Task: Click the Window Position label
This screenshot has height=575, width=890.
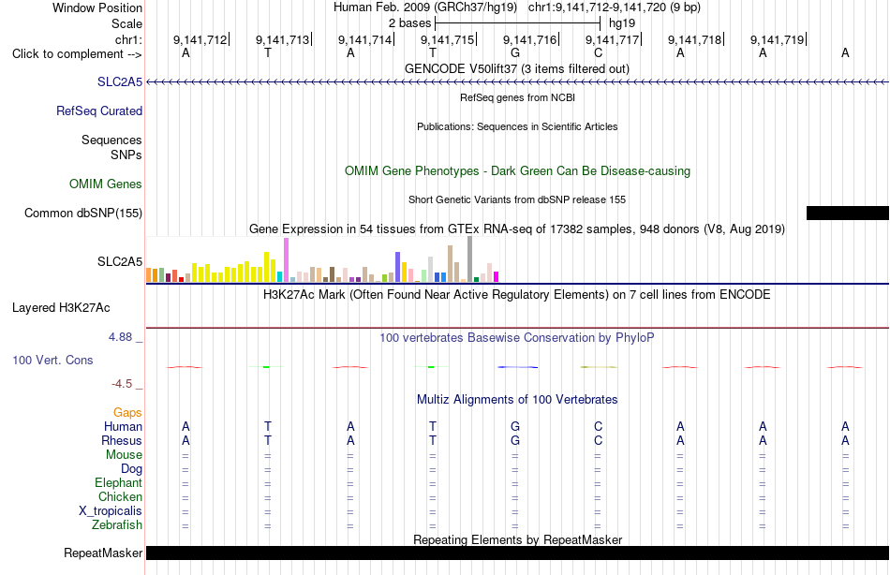Action: point(97,7)
